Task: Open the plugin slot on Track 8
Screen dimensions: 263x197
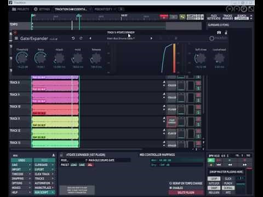Action: click(171, 85)
